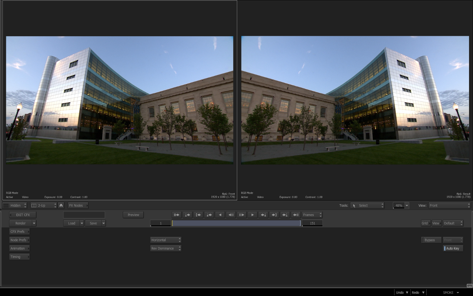
Task: Click the timeline scrub bar
Action: coord(236,223)
